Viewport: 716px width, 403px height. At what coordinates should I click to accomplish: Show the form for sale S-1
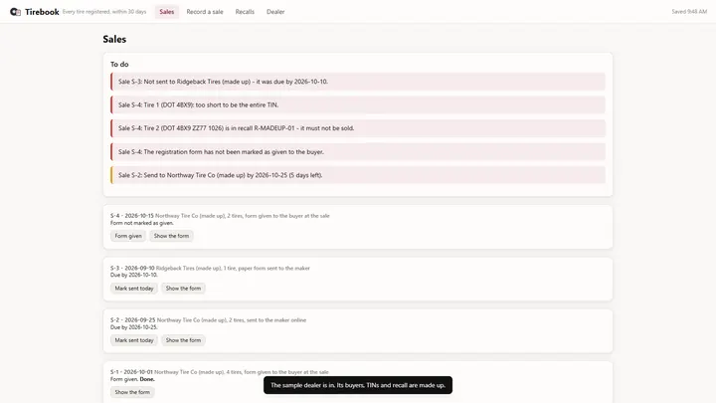click(x=132, y=392)
